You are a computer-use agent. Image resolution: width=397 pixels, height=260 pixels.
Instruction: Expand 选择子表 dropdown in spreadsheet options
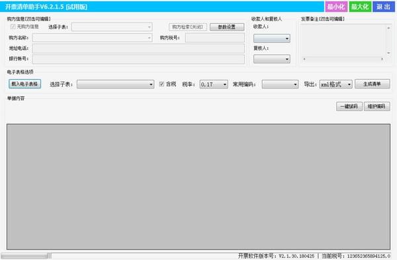point(115,84)
